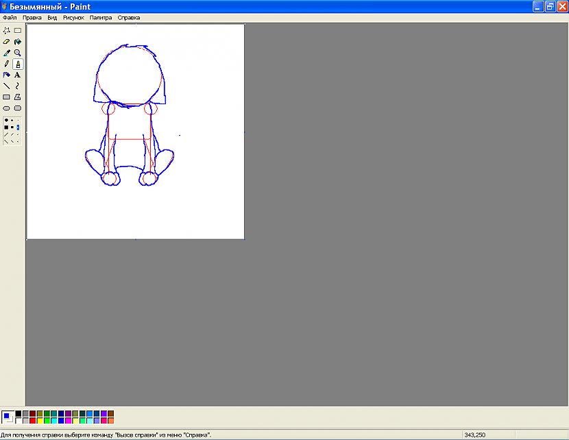Pick the dark purple color swatch
This screenshot has height=440, width=569.
click(x=69, y=413)
